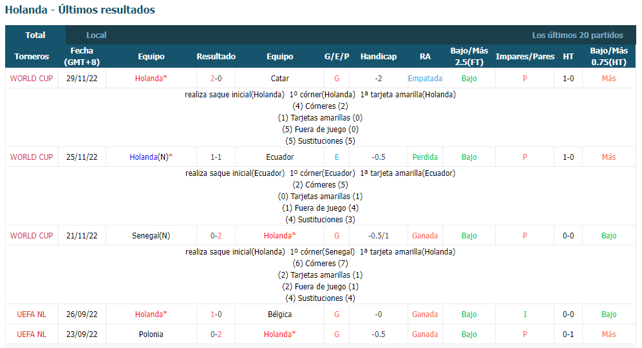Click the Impares/Pares column header
The height and width of the screenshot is (348, 642).
525,57
